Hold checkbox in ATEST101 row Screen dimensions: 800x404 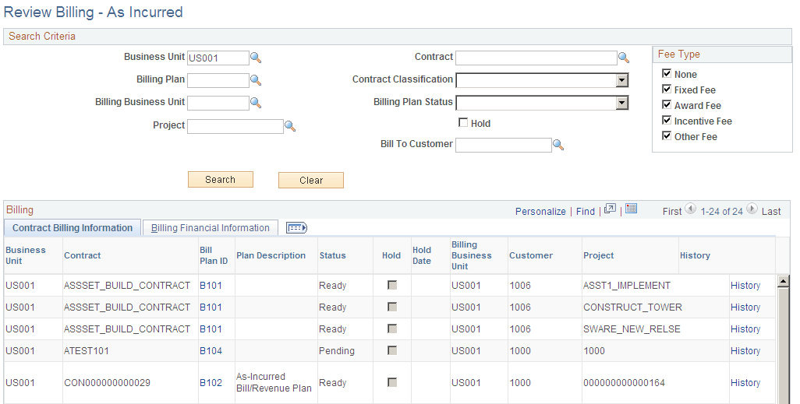click(392, 350)
